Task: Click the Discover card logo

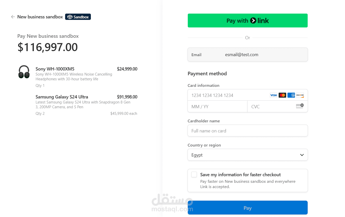Action: tap(300, 95)
